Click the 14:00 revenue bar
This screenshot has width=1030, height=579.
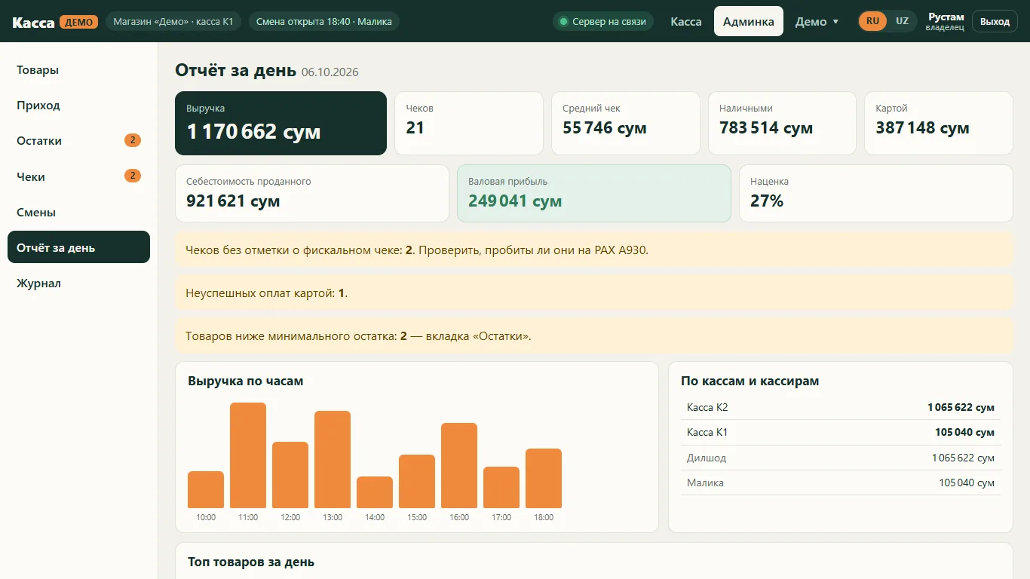click(375, 492)
